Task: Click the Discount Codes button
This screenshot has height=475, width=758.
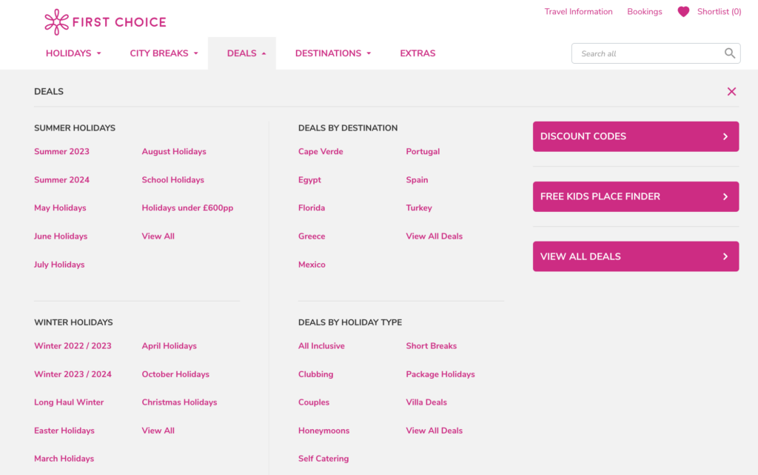Action: click(636, 136)
